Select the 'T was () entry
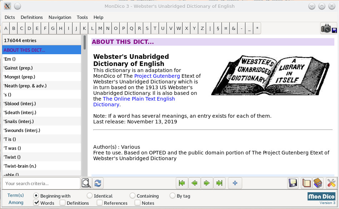 (x=41, y=148)
